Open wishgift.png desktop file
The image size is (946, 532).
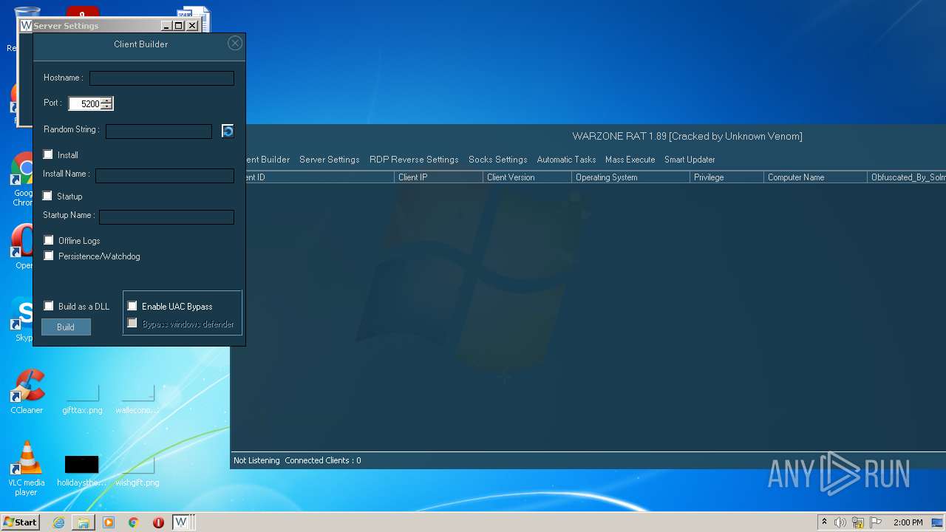137,471
